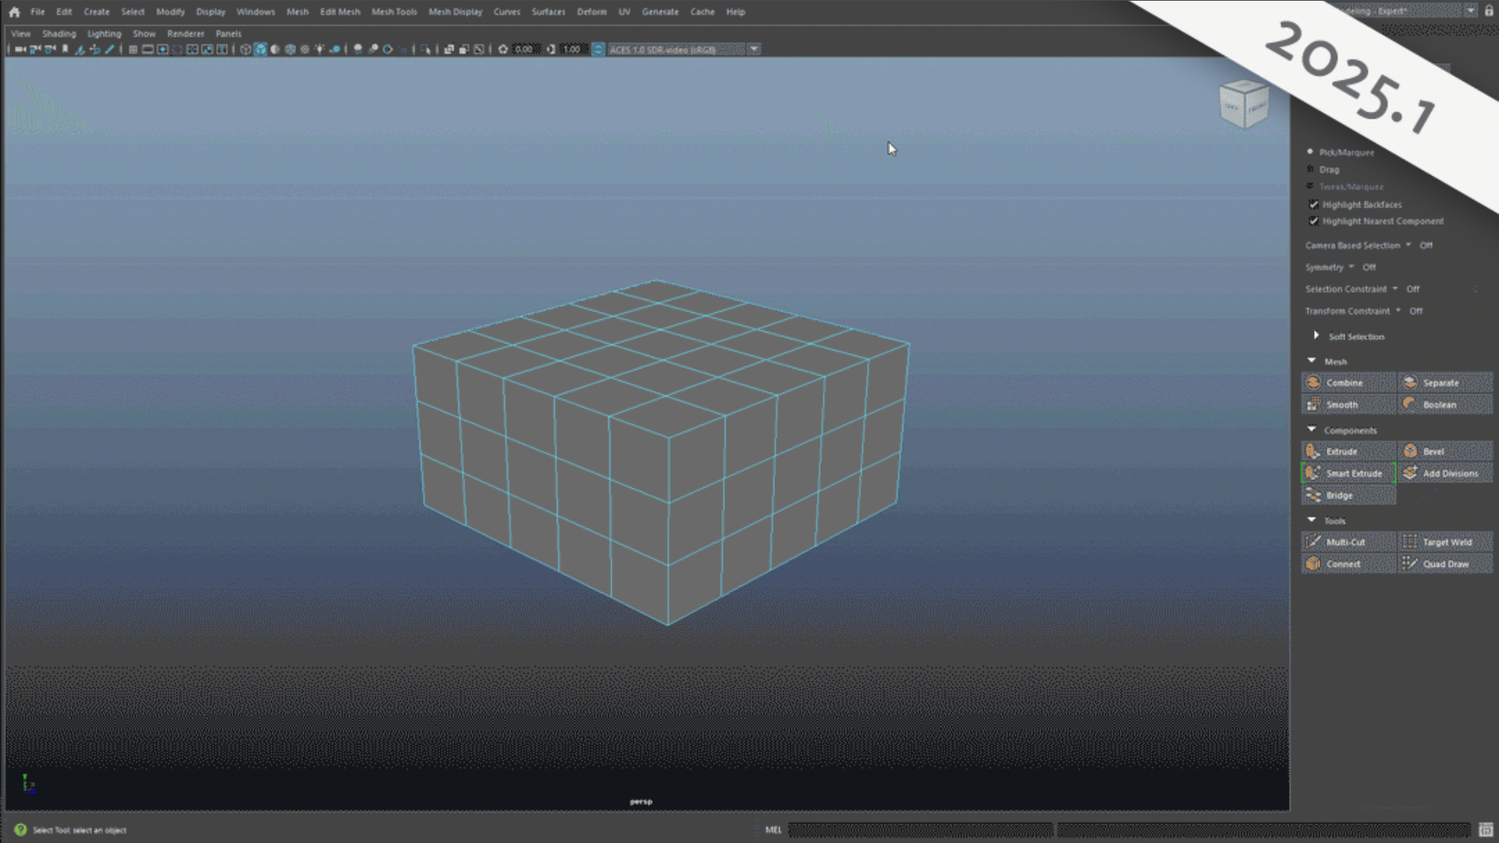The width and height of the screenshot is (1499, 843).
Task: Click the Extrude tool icon
Action: 1313,451
